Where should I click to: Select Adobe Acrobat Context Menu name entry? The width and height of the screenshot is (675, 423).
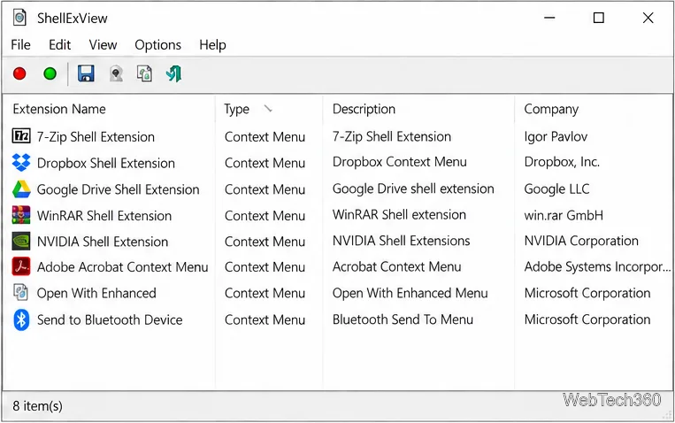tap(123, 267)
